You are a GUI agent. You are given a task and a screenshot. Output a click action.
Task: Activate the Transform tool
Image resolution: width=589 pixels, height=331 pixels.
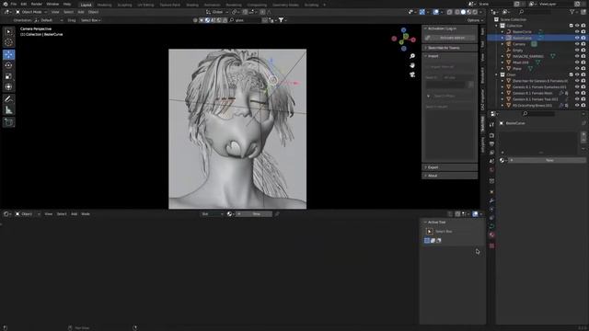[8, 87]
